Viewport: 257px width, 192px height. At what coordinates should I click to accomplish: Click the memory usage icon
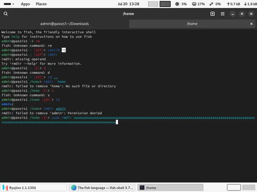pos(194,4)
